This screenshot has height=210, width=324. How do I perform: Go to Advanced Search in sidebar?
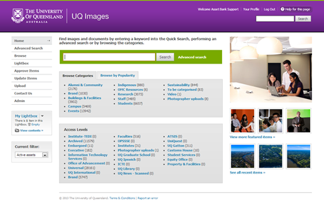click(32, 48)
